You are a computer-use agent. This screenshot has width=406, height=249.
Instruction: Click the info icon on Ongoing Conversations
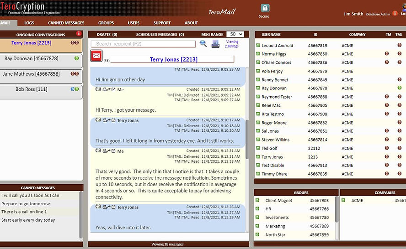[x=79, y=34]
